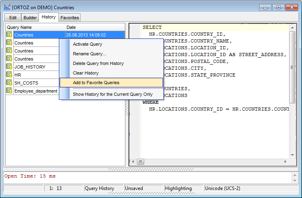Select the HR query row
This screenshot has height=198, width=302.
click(x=32, y=75)
